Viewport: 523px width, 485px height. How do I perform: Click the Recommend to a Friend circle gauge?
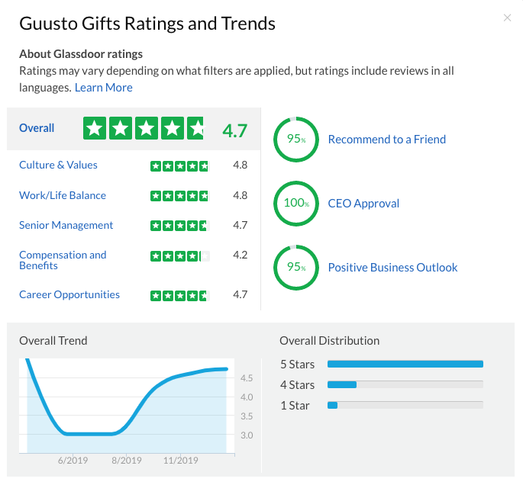pyautogui.click(x=296, y=140)
